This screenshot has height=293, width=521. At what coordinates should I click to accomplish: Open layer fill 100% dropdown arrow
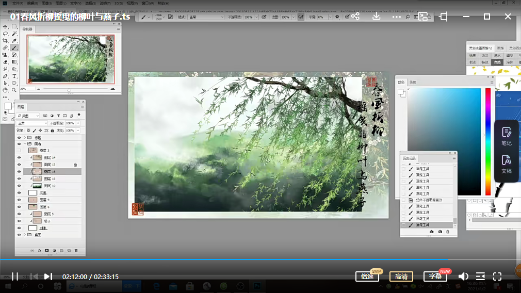78,131
